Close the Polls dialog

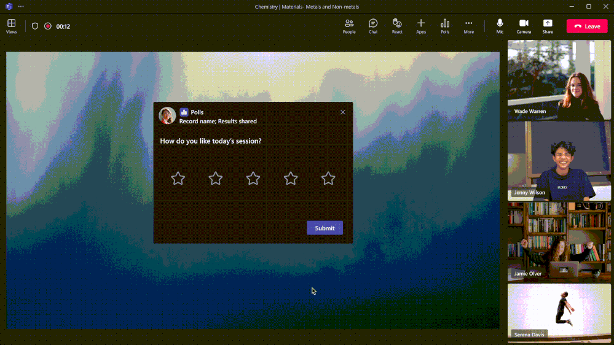342,112
